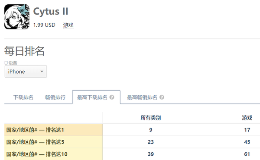Click the Cytus II app icon
The image size is (260, 160).
click(17, 17)
